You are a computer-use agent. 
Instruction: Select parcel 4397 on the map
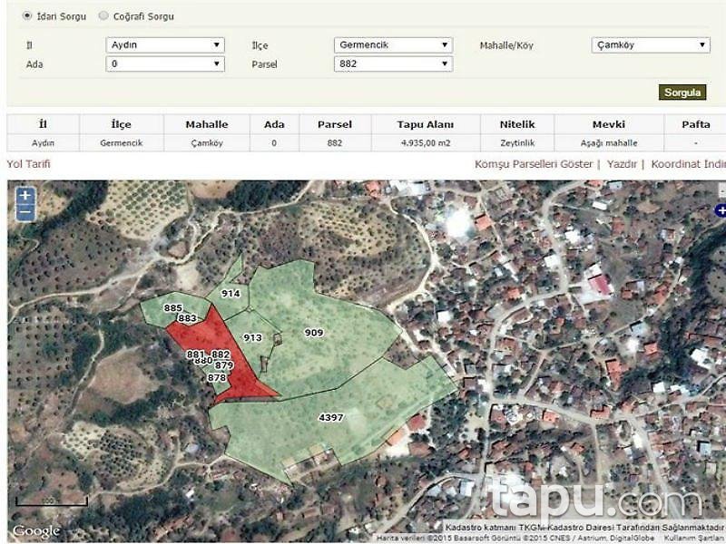(331, 418)
